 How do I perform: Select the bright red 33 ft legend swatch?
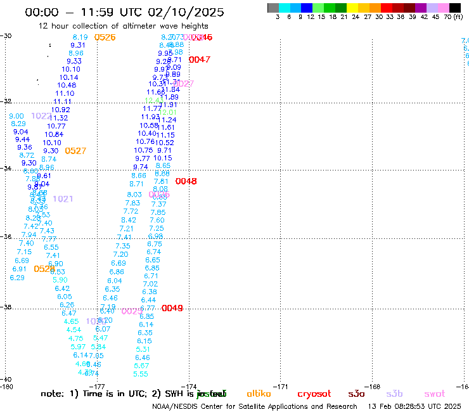tap(387, 8)
